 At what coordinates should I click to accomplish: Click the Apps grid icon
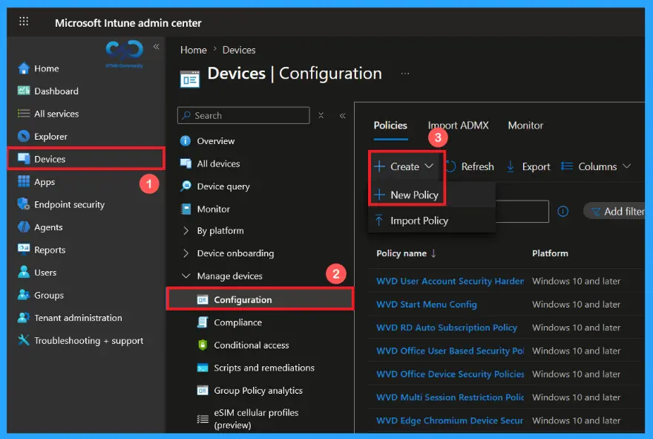coord(24,181)
